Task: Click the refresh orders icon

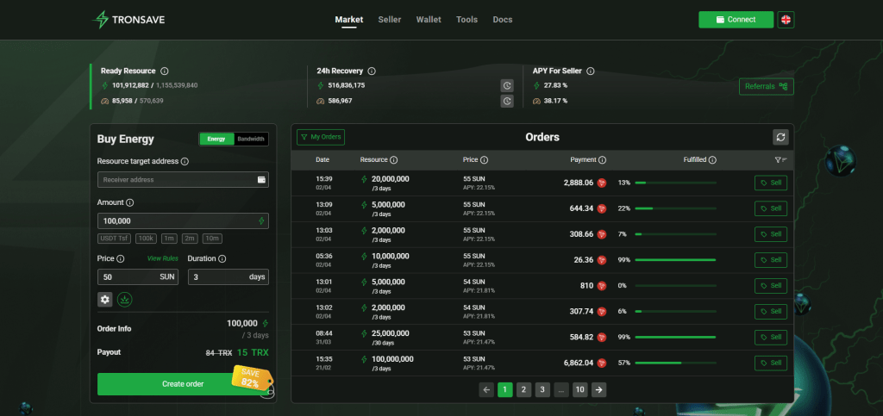Action: 780,137
